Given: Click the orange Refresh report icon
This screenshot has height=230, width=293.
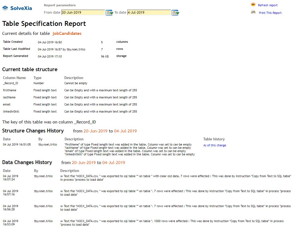Looking at the screenshot, I should pyautogui.click(x=253, y=5).
